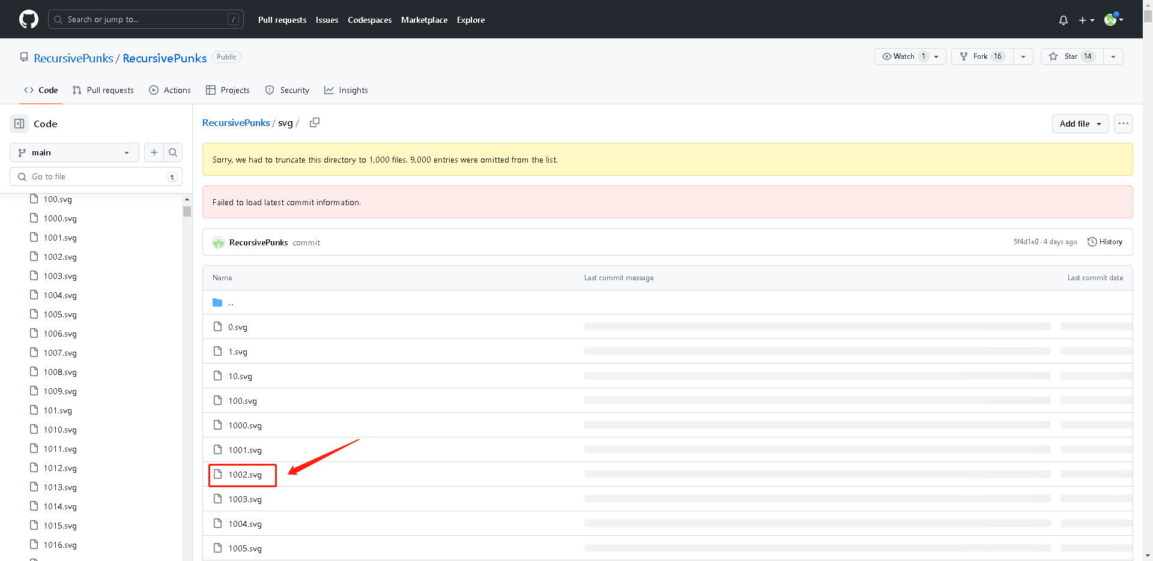Open 1.svg in the file list
Viewport: 1153px width, 561px height.
point(238,352)
